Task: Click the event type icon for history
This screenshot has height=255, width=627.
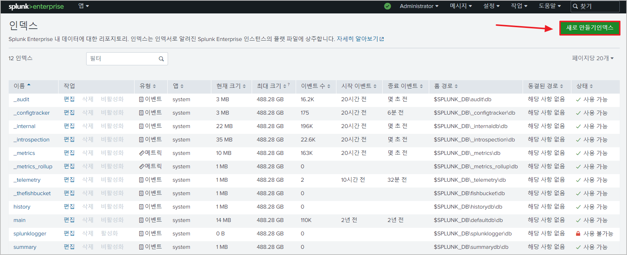Action: tap(141, 207)
